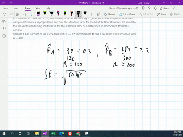Pick the last black pen in row
This screenshot has width=183, height=137.
[85, 13]
